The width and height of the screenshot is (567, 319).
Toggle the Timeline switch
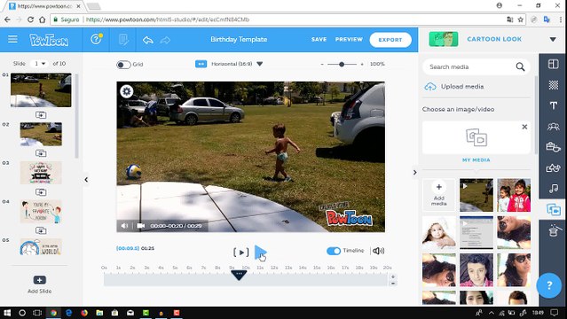click(334, 251)
